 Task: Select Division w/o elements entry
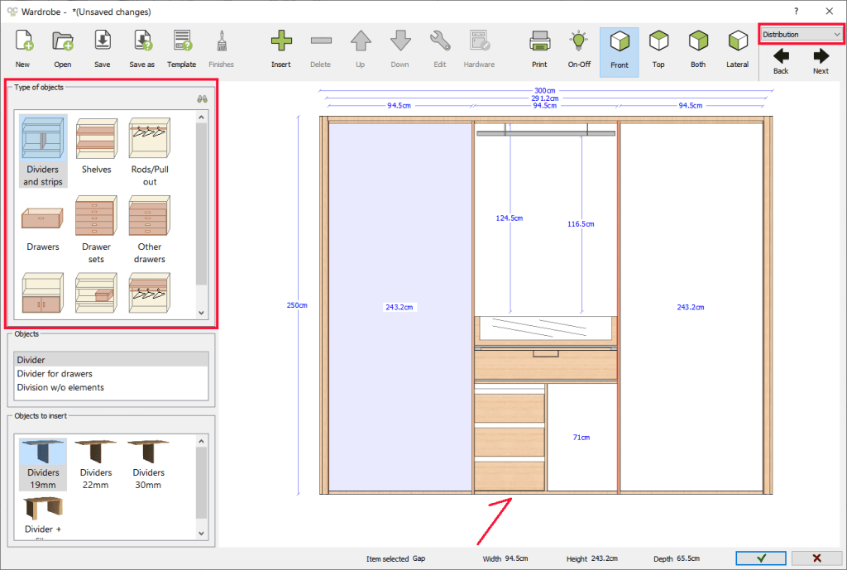[111, 387]
